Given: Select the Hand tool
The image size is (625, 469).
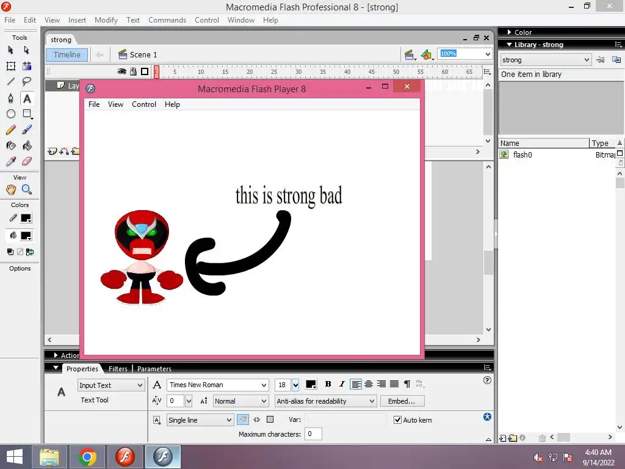Looking at the screenshot, I should pyautogui.click(x=11, y=189).
